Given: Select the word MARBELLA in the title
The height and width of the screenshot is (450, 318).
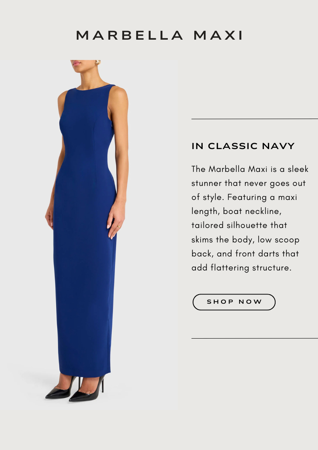Looking at the screenshot, I should (129, 36).
